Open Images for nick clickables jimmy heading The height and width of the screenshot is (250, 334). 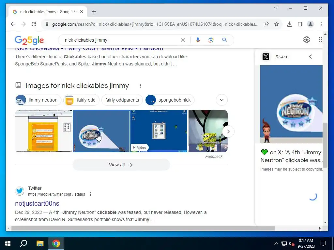77,86
